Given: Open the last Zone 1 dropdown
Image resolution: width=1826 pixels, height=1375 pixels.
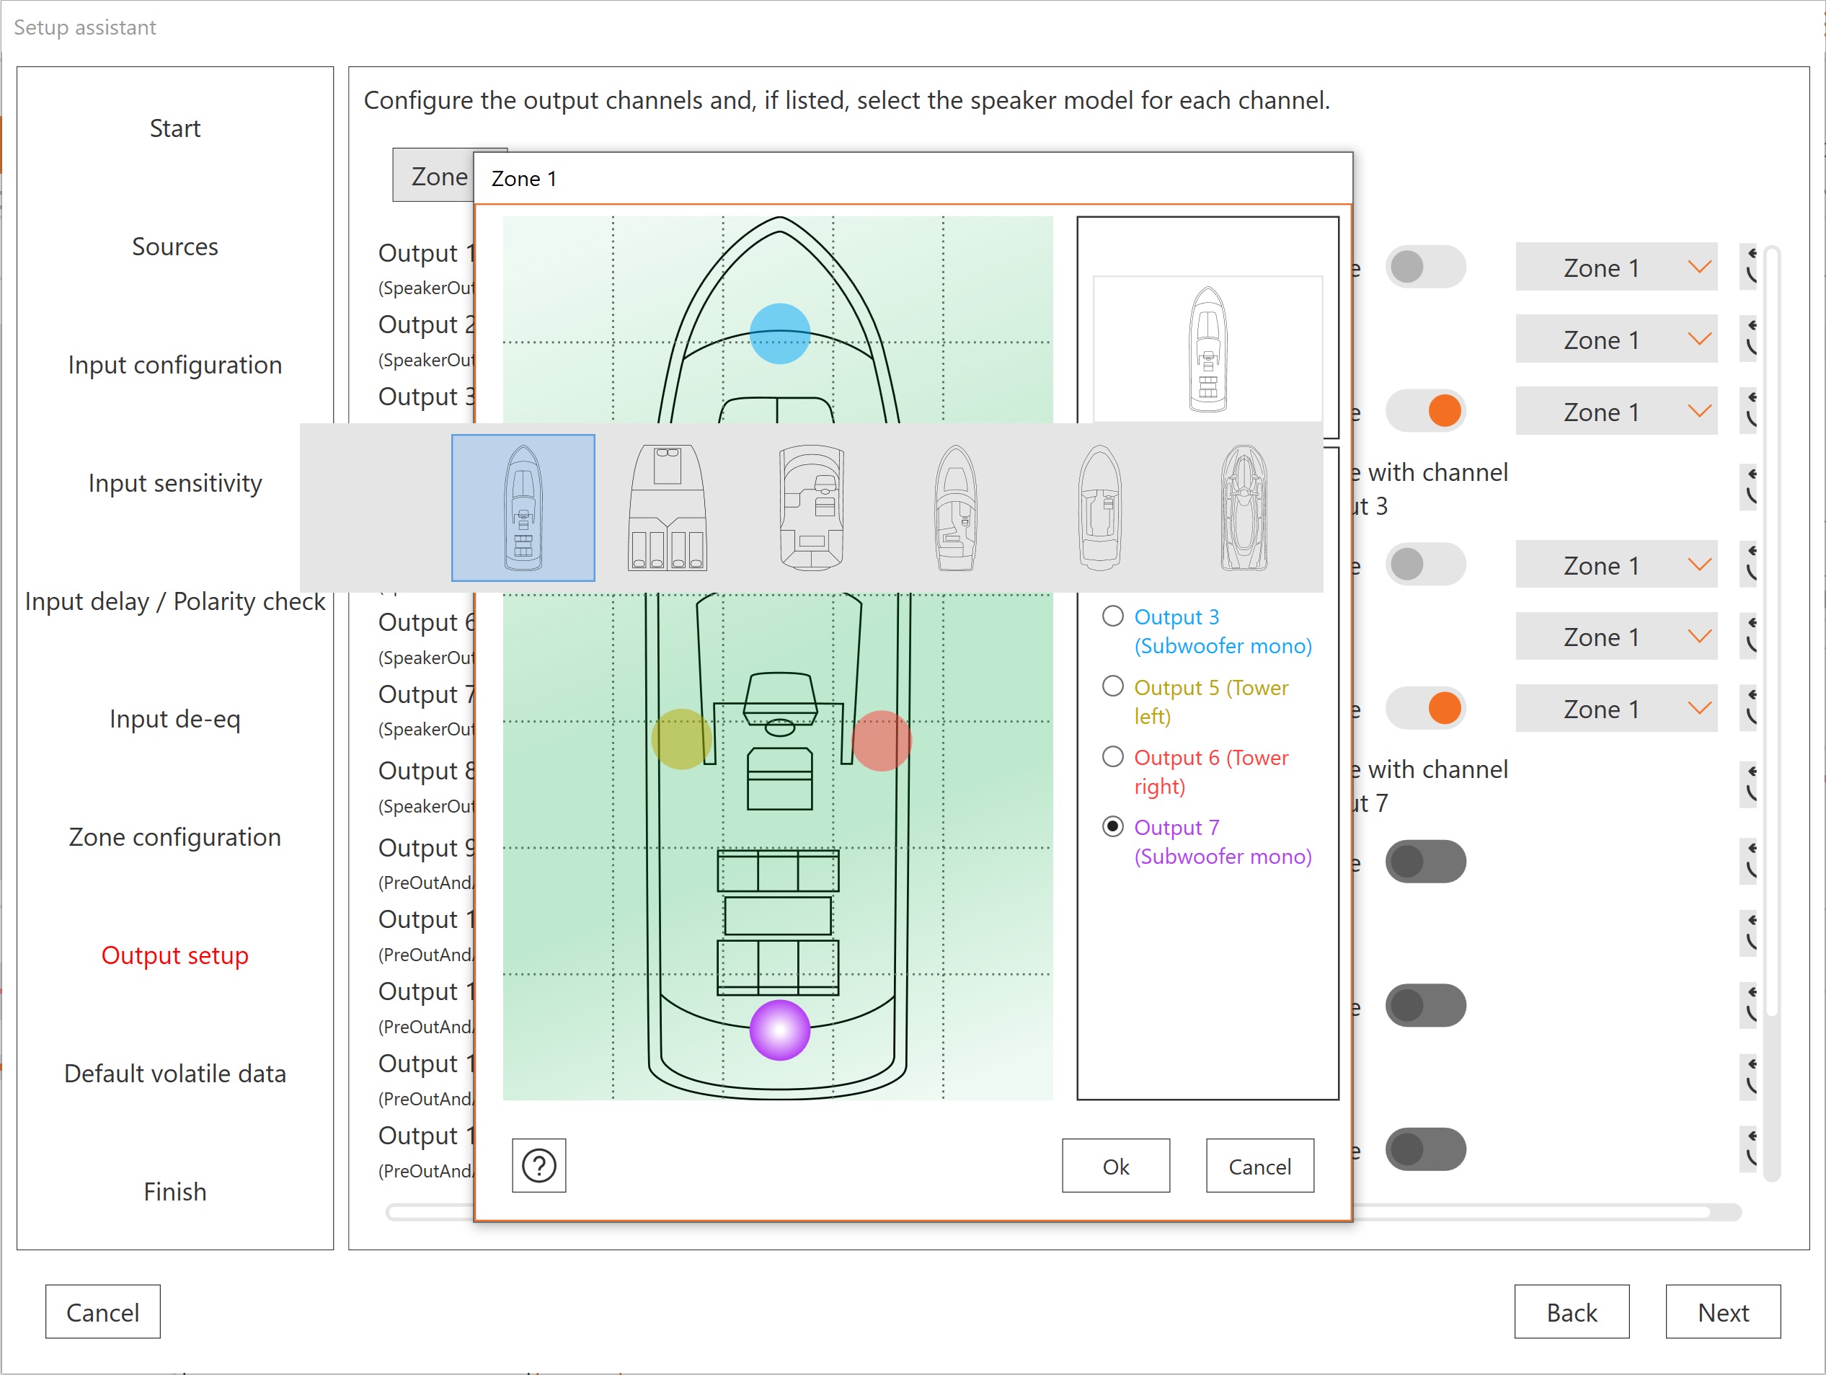Looking at the screenshot, I should pyautogui.click(x=1615, y=708).
